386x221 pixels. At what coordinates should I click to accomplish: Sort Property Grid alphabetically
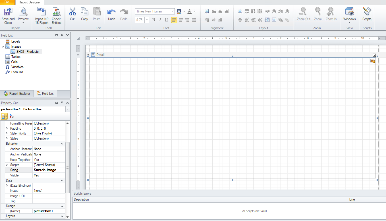11,116
